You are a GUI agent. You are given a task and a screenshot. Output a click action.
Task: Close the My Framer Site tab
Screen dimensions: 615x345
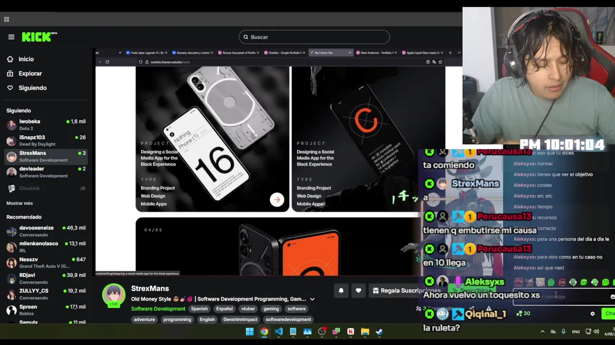point(350,53)
